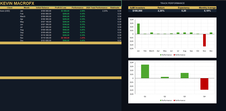Viewport: 226px width, 111px height.
Task: Click the $100,000 AuM/Investors value
Action: (137, 11)
